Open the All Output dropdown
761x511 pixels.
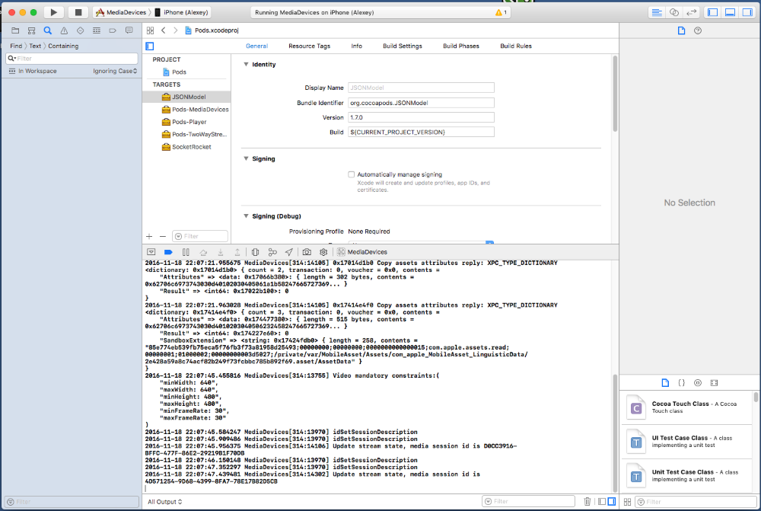164,502
